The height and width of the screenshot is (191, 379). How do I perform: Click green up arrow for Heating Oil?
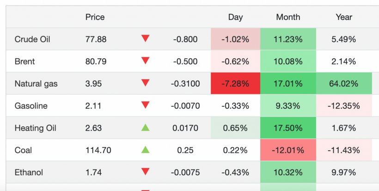click(x=146, y=127)
